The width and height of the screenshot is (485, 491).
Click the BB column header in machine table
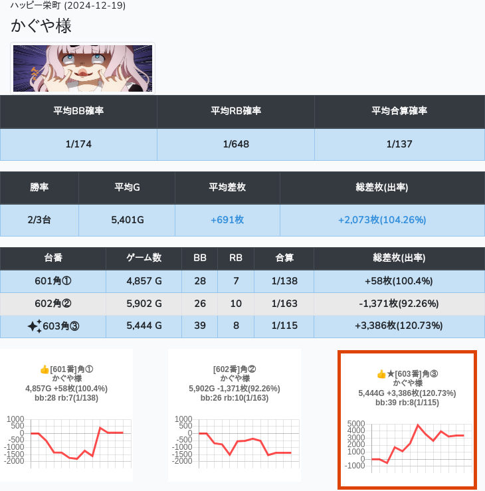tap(199, 258)
